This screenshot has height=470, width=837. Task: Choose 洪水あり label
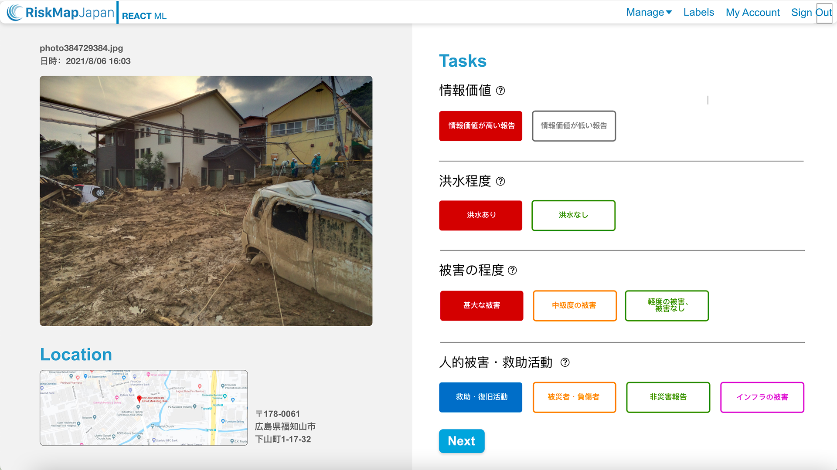(480, 215)
